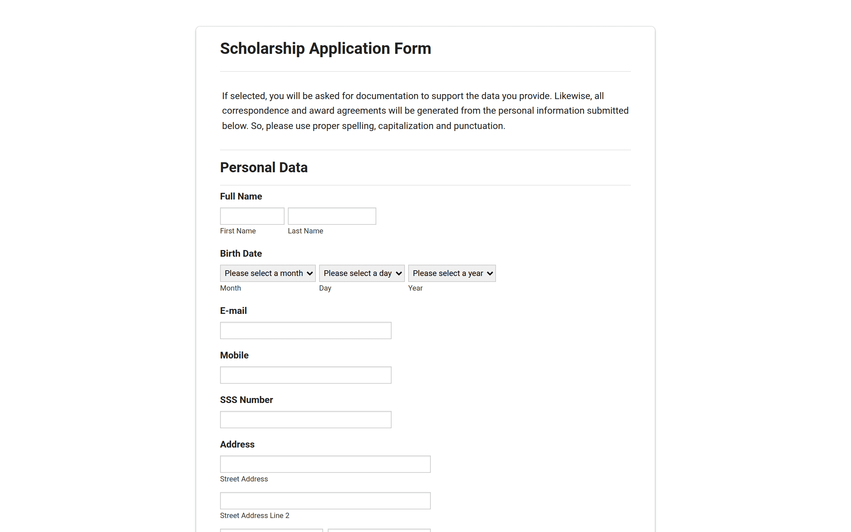Screen dimensions: 851x532
Task: Click the 'Scholarship Application Form' heading
Action: (x=326, y=49)
